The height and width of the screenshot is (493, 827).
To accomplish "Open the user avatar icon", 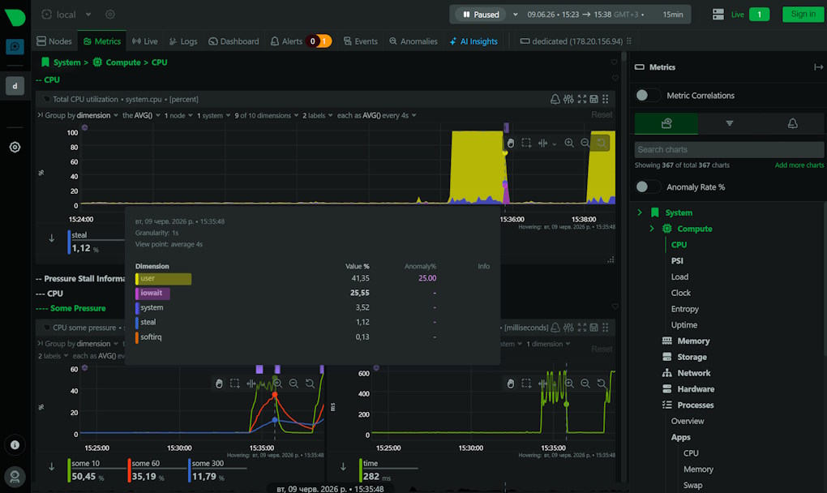I will click(15, 477).
